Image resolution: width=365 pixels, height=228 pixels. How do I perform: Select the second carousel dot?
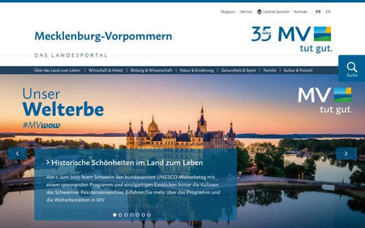[x=120, y=215]
